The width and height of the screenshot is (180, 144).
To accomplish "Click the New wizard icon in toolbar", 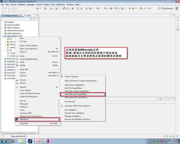I will click(4, 8).
